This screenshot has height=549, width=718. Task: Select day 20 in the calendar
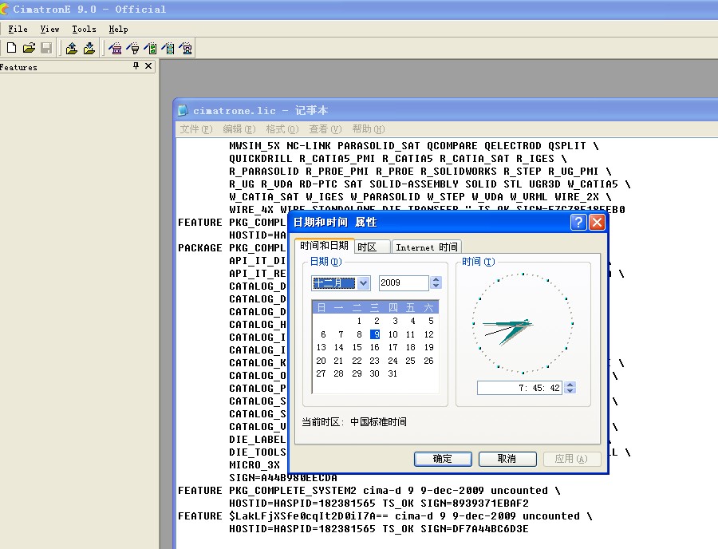coord(321,361)
